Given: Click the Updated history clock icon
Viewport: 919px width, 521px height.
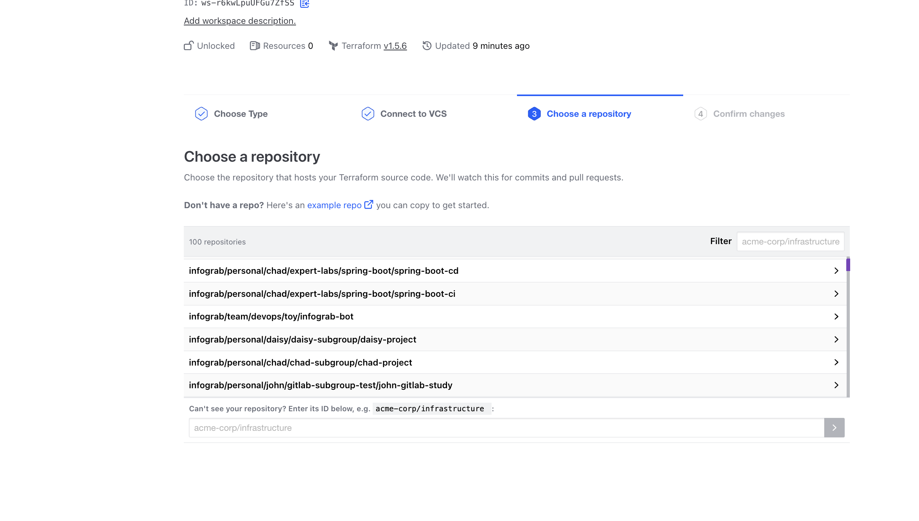Looking at the screenshot, I should 427,46.
